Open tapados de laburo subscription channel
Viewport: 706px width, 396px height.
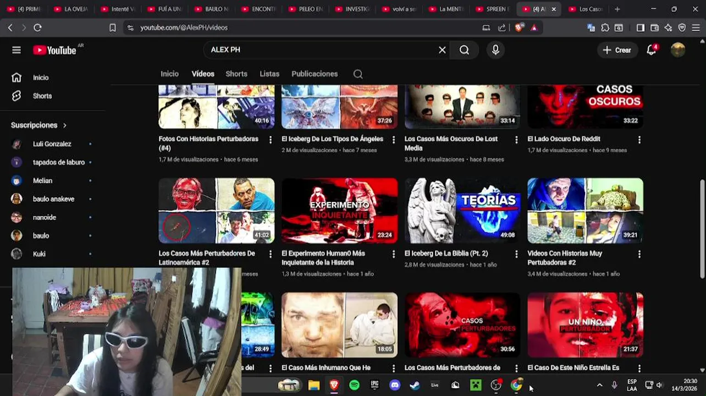52,162
